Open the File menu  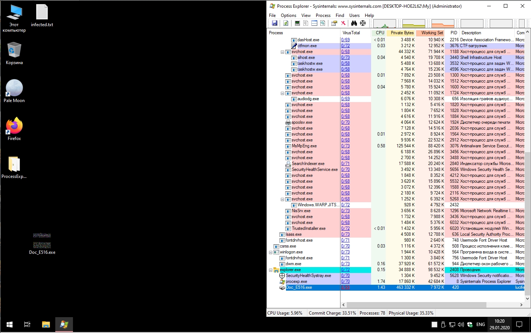[x=272, y=15]
